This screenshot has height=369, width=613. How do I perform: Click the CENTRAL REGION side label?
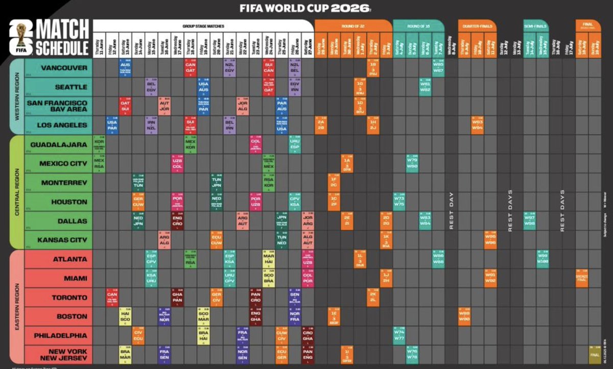(x=17, y=192)
